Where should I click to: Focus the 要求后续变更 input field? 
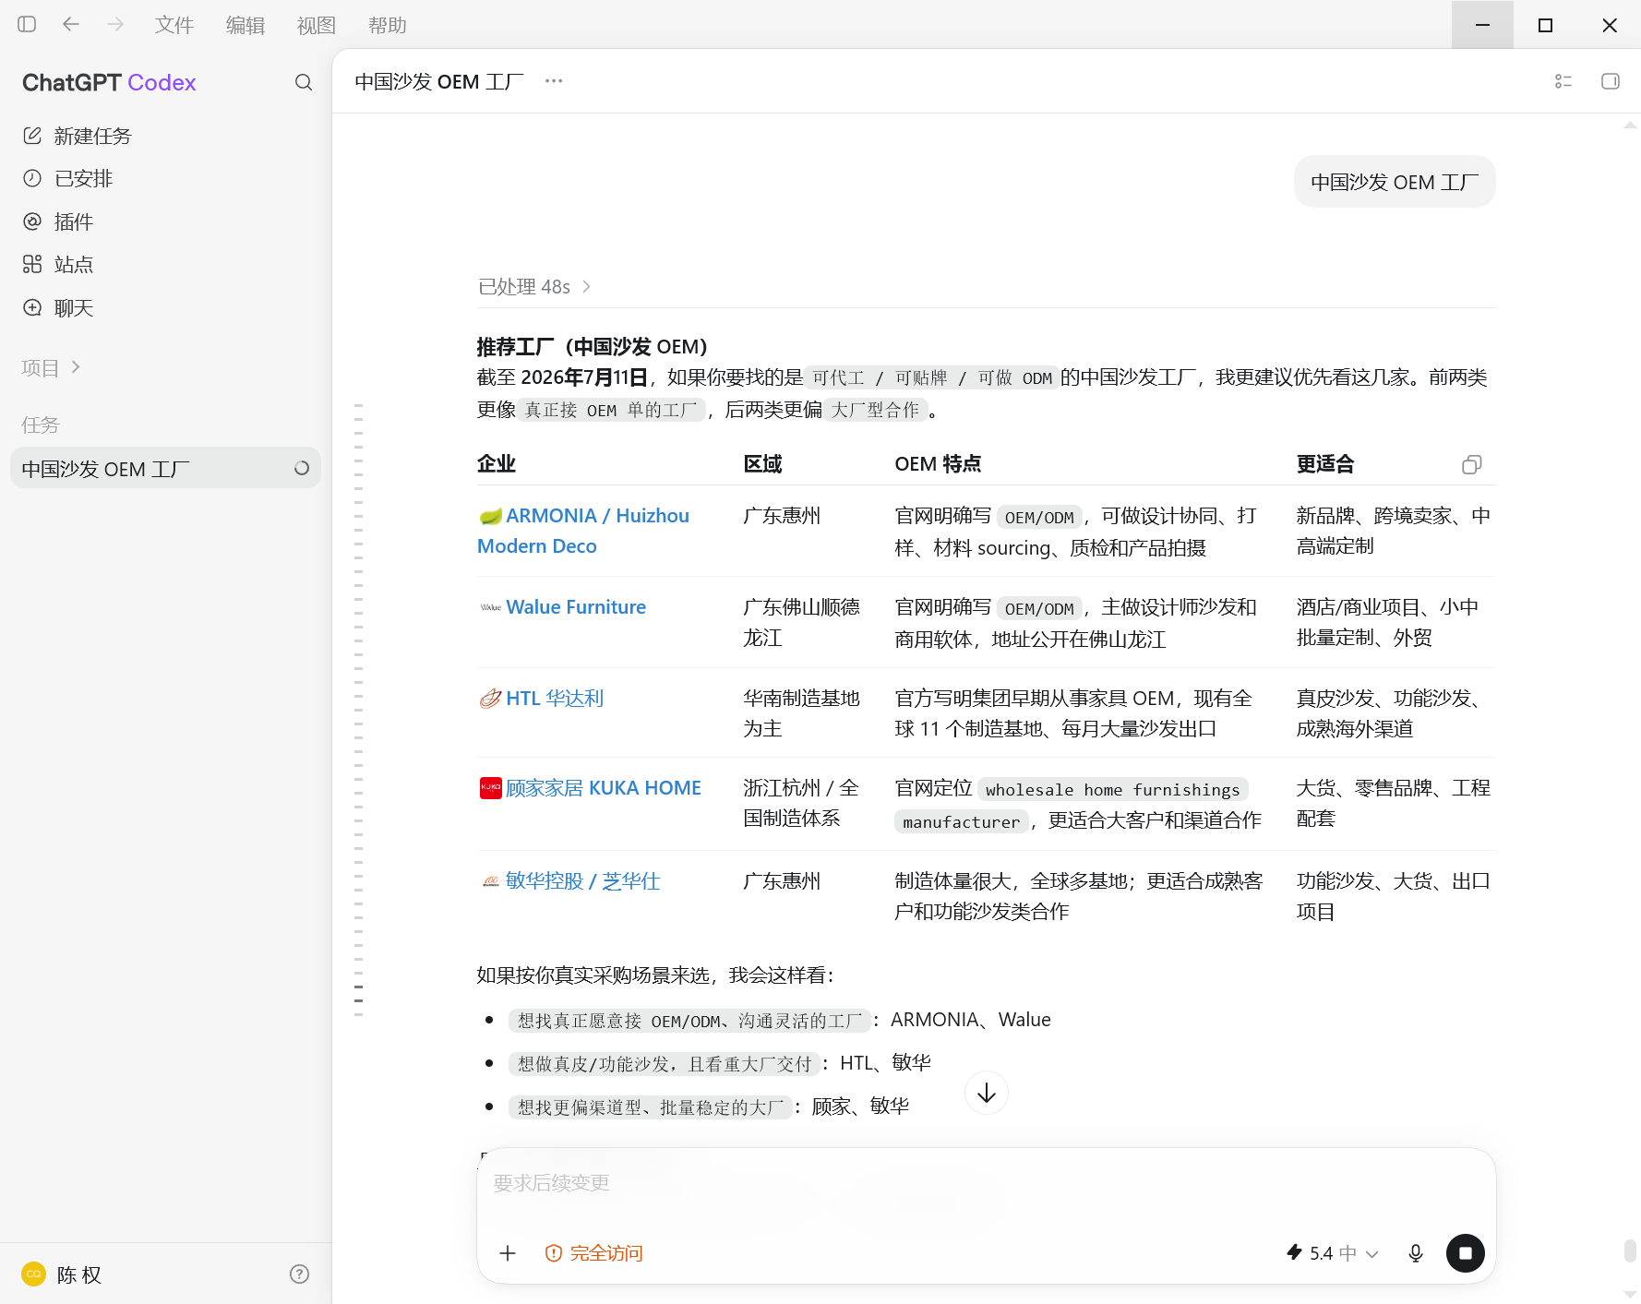pos(986,1183)
